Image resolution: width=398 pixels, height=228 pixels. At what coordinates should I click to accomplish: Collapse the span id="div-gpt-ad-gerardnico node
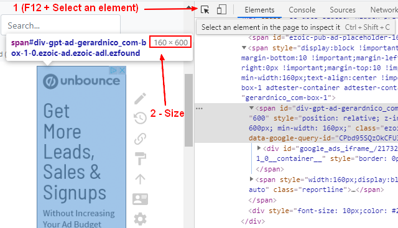[x=251, y=108]
